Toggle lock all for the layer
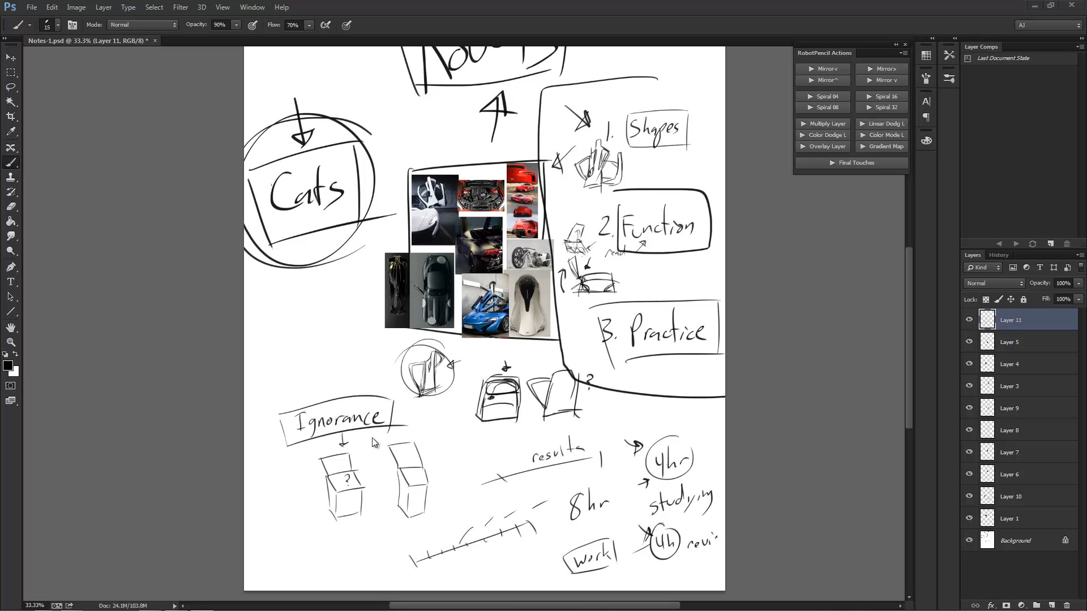The height and width of the screenshot is (611, 1087). 1024,299
